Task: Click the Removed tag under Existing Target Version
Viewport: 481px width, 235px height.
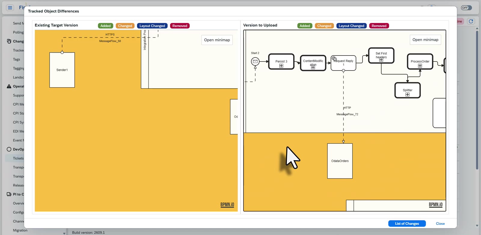Action: click(x=180, y=26)
